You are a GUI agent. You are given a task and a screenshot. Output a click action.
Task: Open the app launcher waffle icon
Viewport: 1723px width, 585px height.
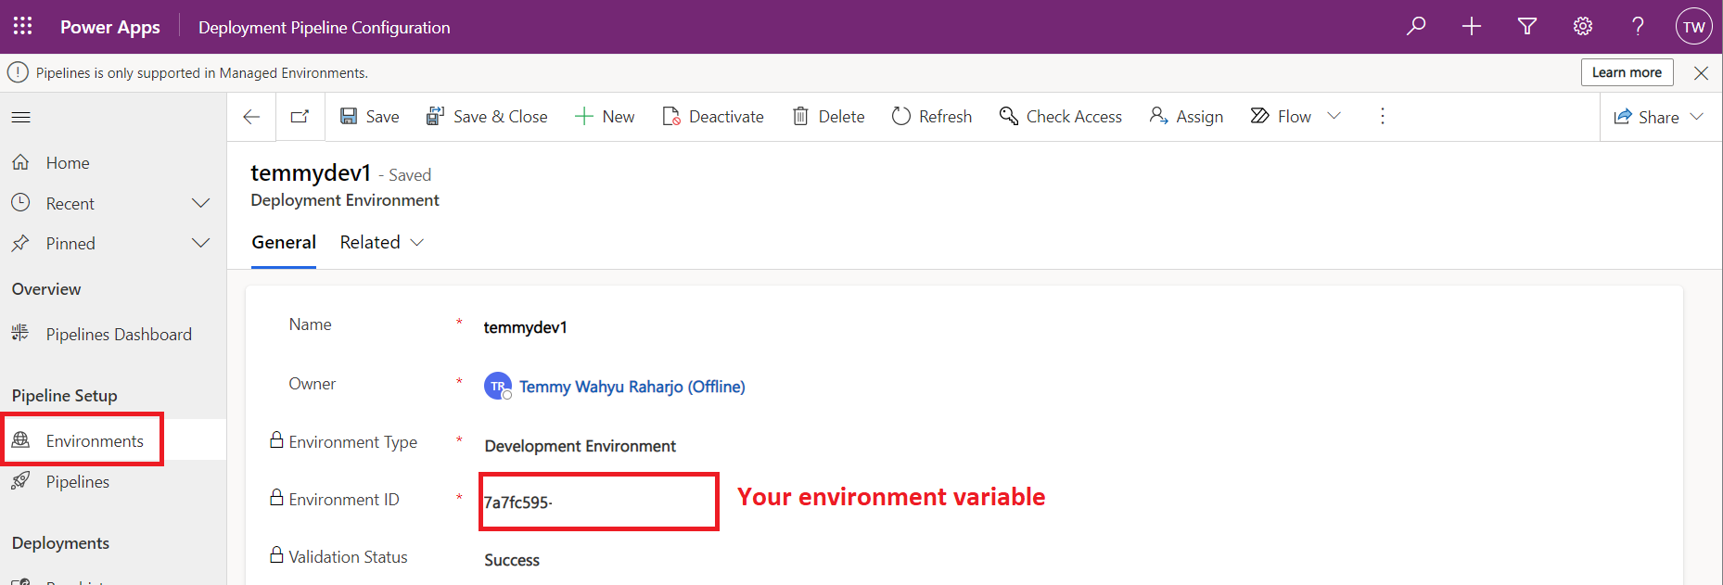22,26
